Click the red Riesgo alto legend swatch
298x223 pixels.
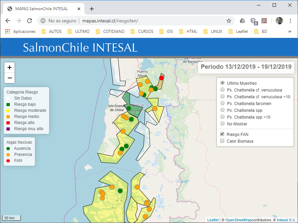point(8,123)
